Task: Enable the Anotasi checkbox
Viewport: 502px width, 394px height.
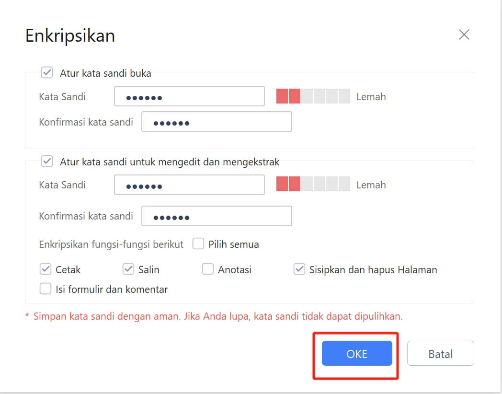Action: [207, 269]
